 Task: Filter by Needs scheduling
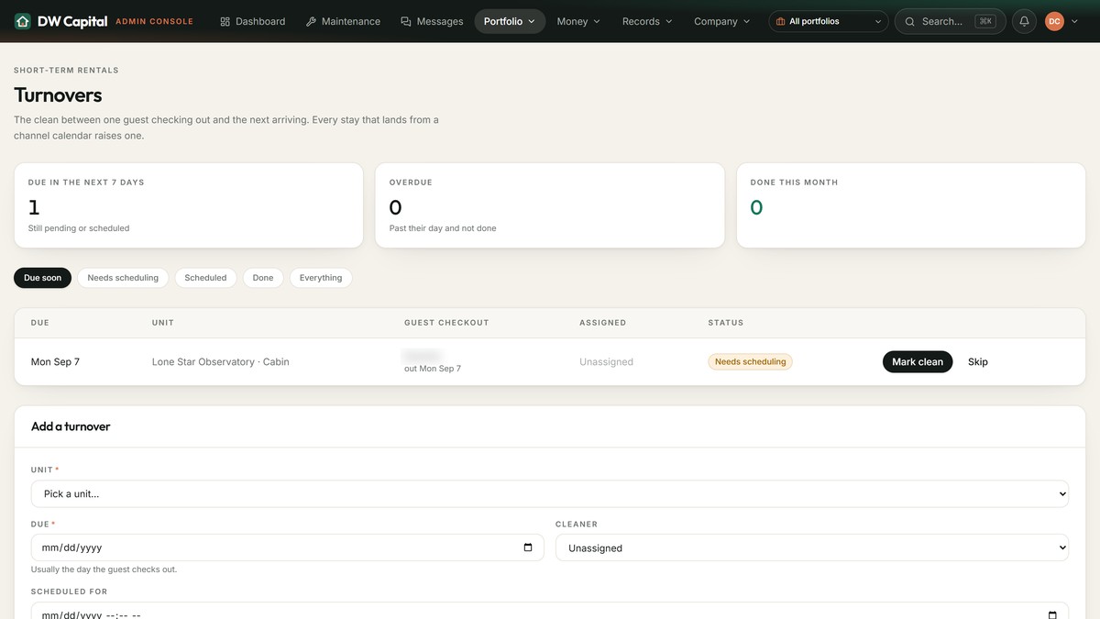[x=123, y=278]
